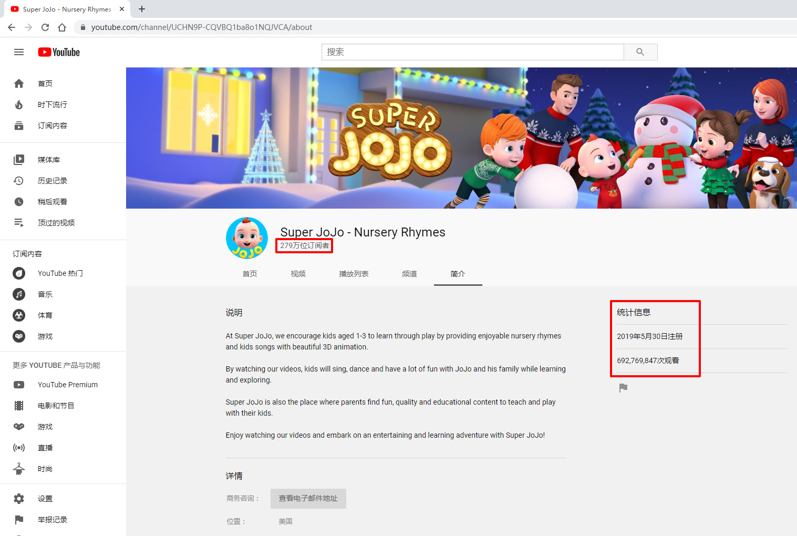Open 时下流行 trending flame icon
The height and width of the screenshot is (536, 797).
(x=19, y=105)
